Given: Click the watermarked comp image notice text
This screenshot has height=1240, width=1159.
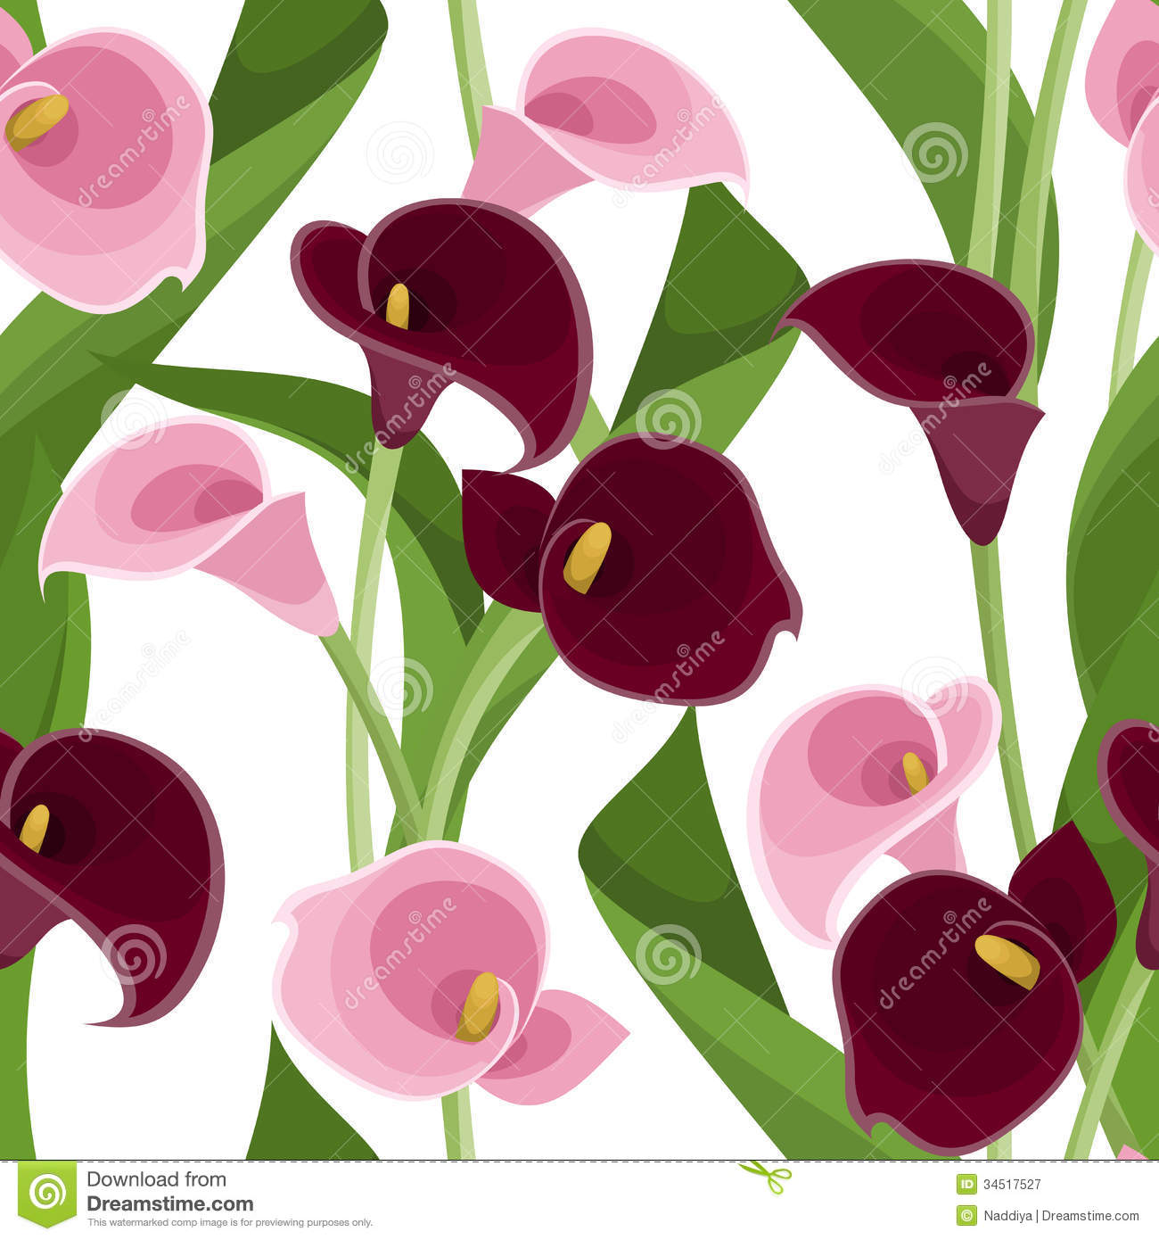Looking at the screenshot, I should (x=229, y=1223).
